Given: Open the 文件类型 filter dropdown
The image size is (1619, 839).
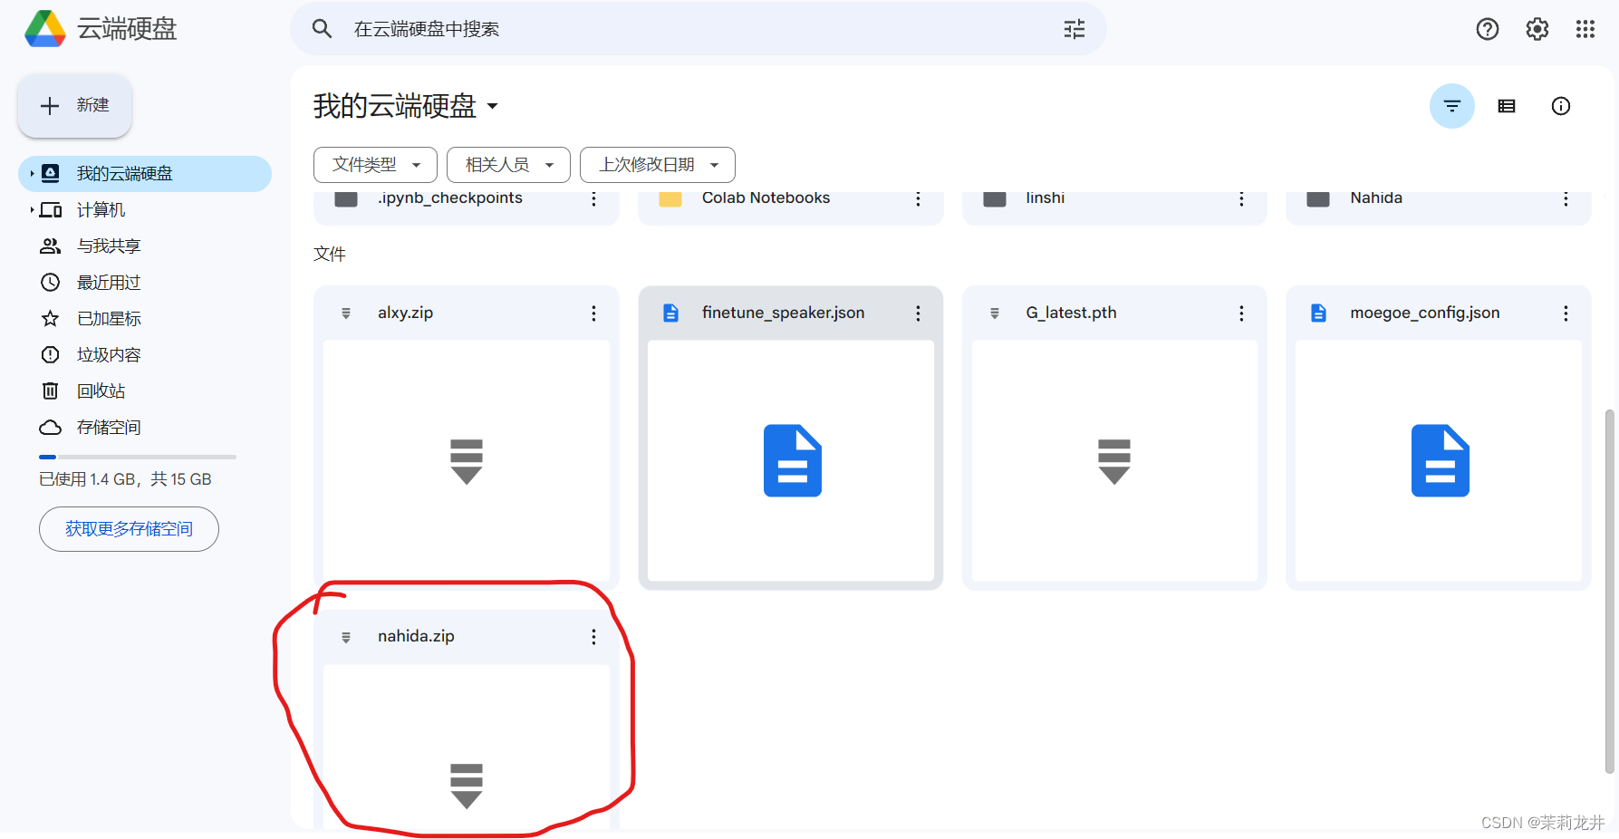Looking at the screenshot, I should tap(375, 165).
